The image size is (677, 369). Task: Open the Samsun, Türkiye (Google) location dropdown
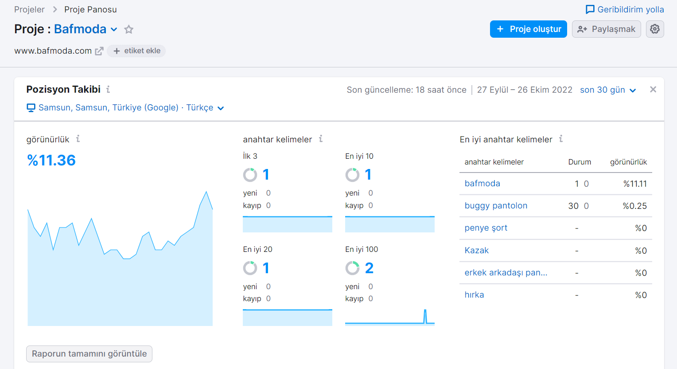(131, 108)
